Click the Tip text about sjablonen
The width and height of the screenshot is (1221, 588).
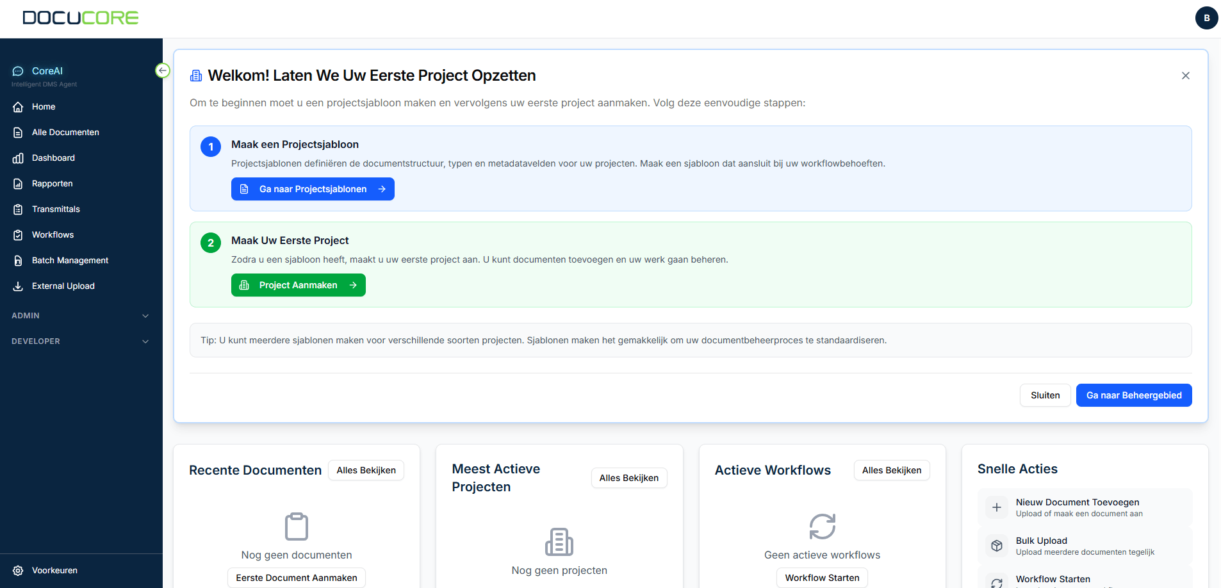pos(544,340)
